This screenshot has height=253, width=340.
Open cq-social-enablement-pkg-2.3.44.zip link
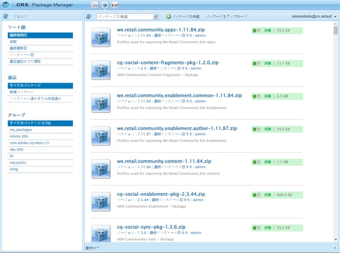pyautogui.click(x=161, y=194)
